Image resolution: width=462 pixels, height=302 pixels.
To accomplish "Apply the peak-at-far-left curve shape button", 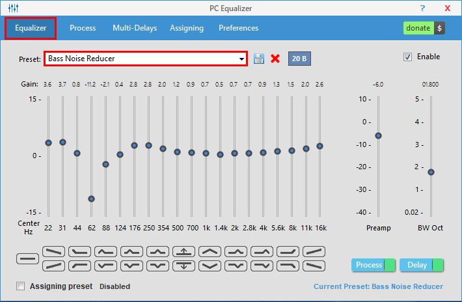I will tap(105, 252).
